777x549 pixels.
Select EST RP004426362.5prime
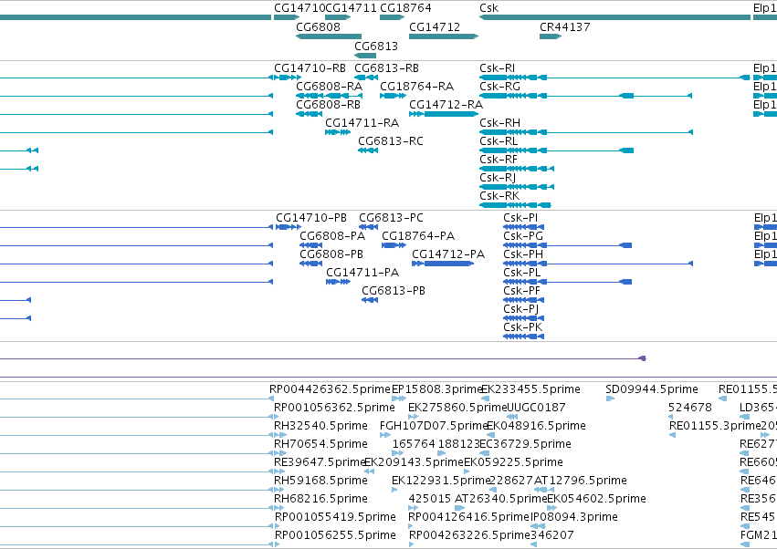(330, 389)
